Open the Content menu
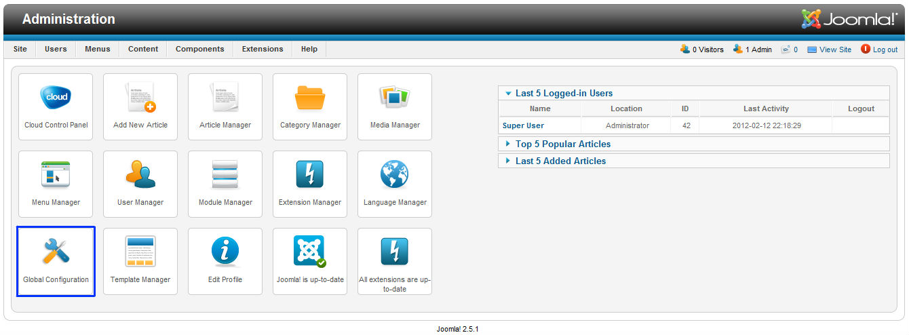 tap(143, 49)
